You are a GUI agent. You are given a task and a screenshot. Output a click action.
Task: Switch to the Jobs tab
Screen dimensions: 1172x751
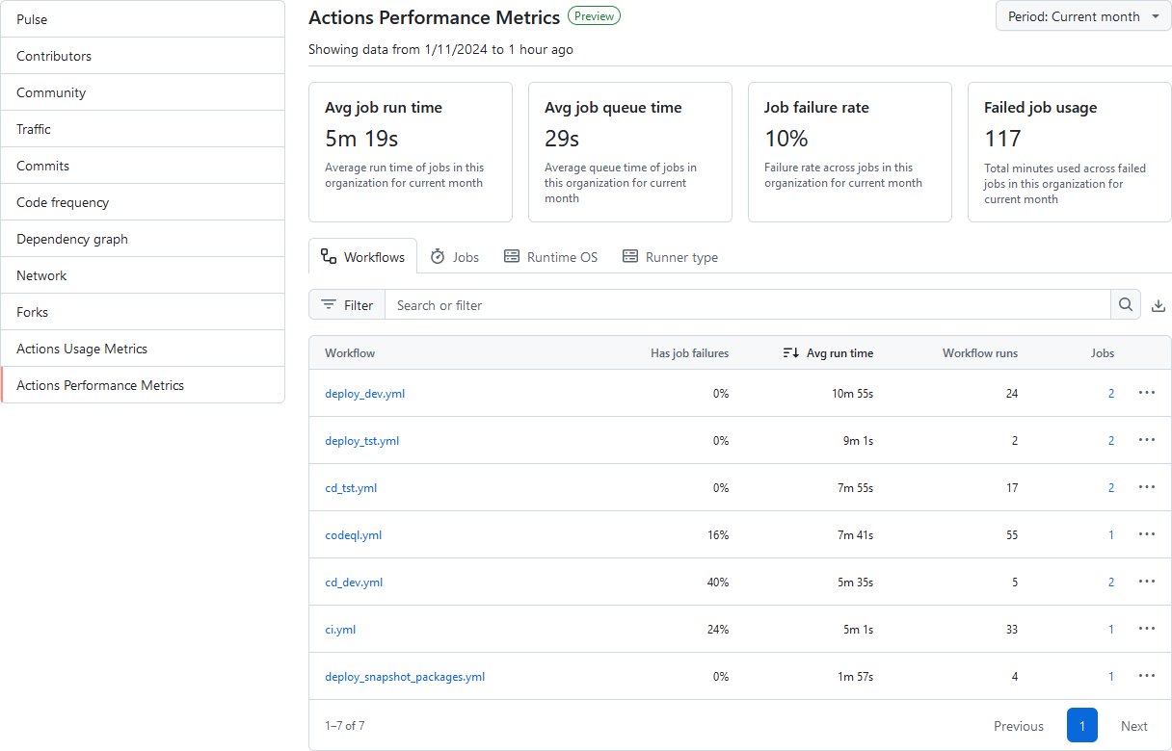pyautogui.click(x=454, y=257)
